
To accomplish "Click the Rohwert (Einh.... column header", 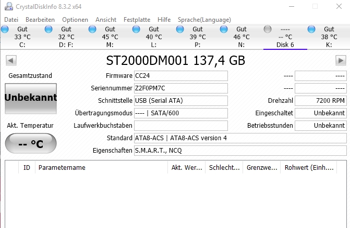I will pyautogui.click(x=309, y=168).
